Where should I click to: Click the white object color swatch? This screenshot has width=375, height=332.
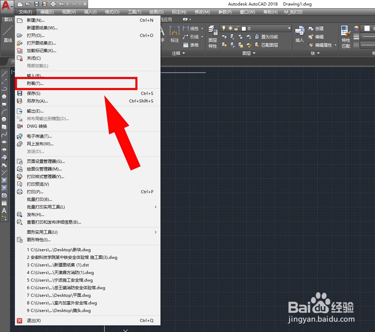tap(367, 28)
